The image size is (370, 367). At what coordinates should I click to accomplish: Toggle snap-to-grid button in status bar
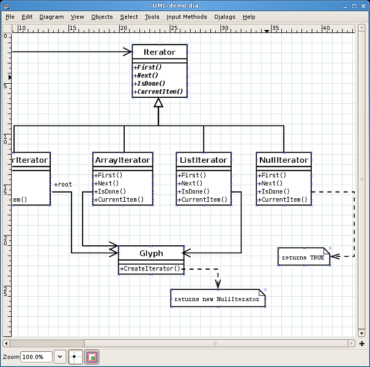[x=75, y=356]
